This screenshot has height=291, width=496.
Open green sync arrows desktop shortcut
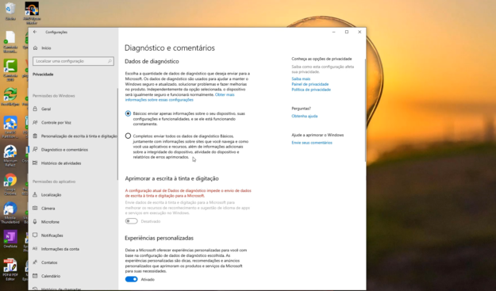click(10, 97)
